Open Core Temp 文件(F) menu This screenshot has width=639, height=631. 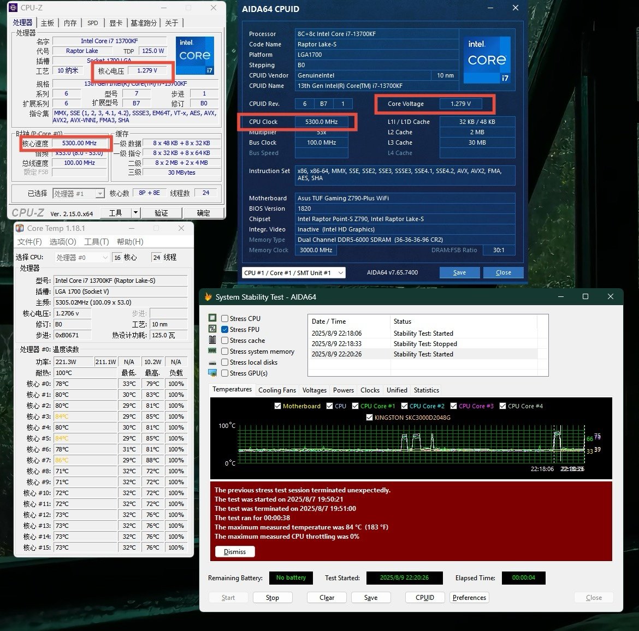[29, 242]
